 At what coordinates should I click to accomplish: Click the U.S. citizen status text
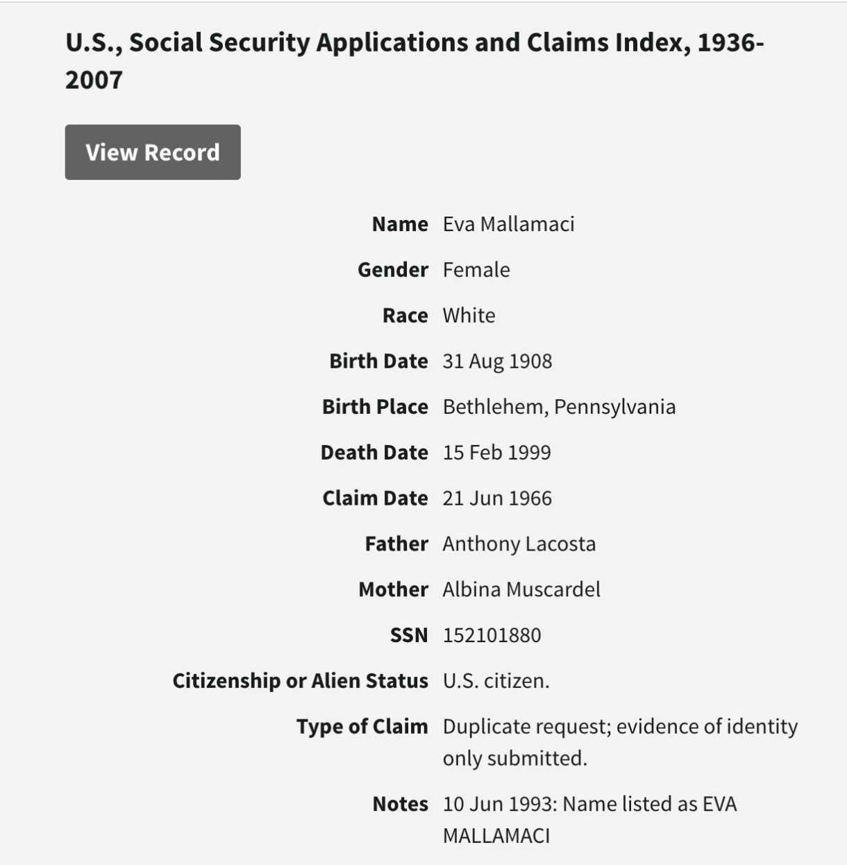coord(496,681)
